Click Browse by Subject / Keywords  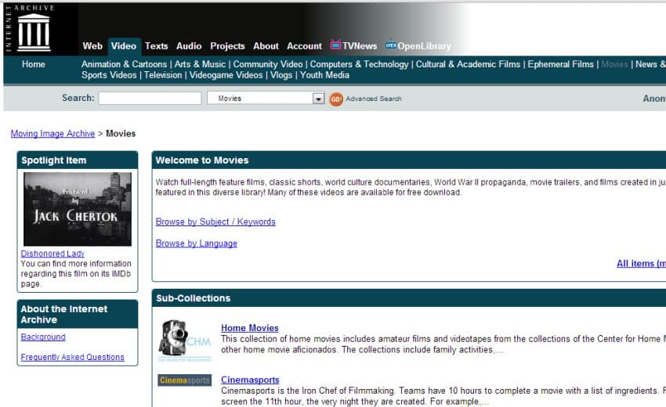pyautogui.click(x=215, y=222)
